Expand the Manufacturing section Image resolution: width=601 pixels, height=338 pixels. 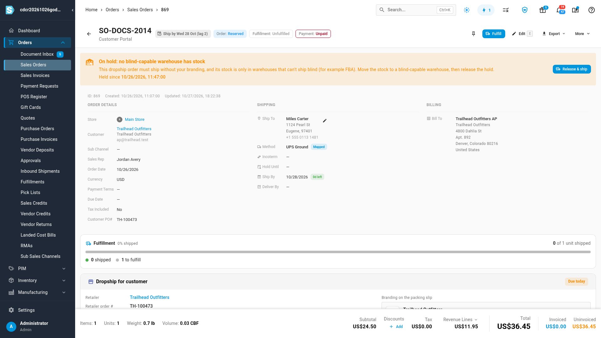point(64,292)
